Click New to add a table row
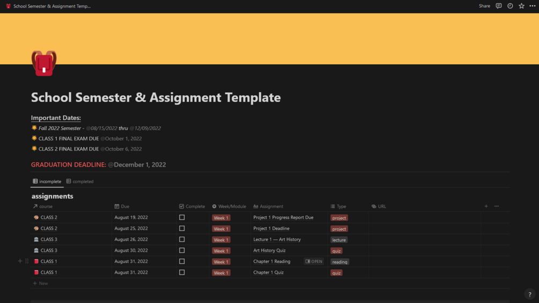 (41, 283)
